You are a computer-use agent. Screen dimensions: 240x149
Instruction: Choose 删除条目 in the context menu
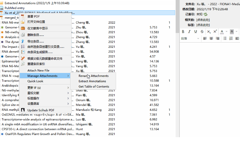(45, 35)
